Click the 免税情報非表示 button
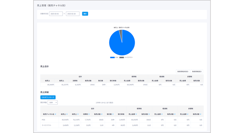This screenshot has width=244, height=133. click(183, 71)
